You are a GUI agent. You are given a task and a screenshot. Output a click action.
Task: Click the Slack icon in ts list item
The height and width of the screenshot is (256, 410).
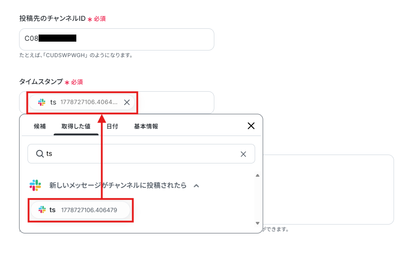42,209
